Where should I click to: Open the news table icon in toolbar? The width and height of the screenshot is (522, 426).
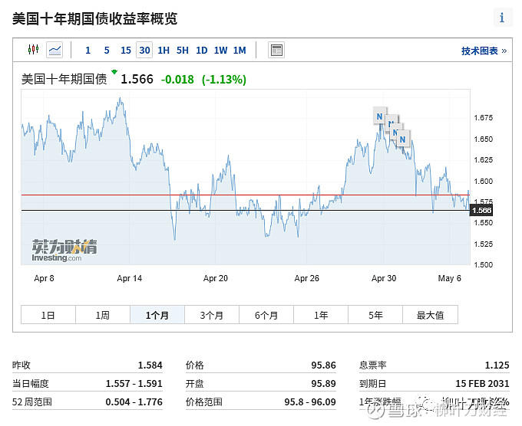[x=276, y=50]
